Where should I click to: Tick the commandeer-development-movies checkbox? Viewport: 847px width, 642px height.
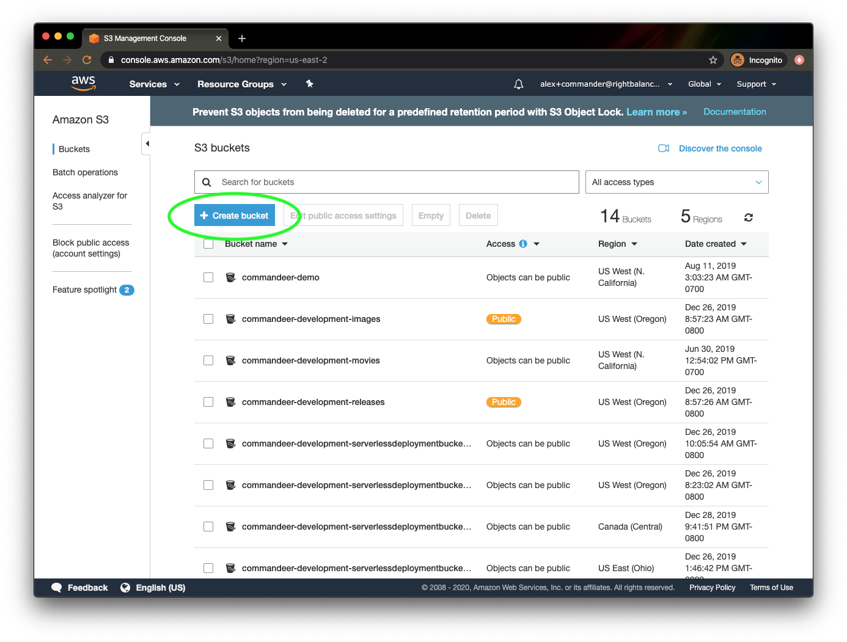(208, 360)
